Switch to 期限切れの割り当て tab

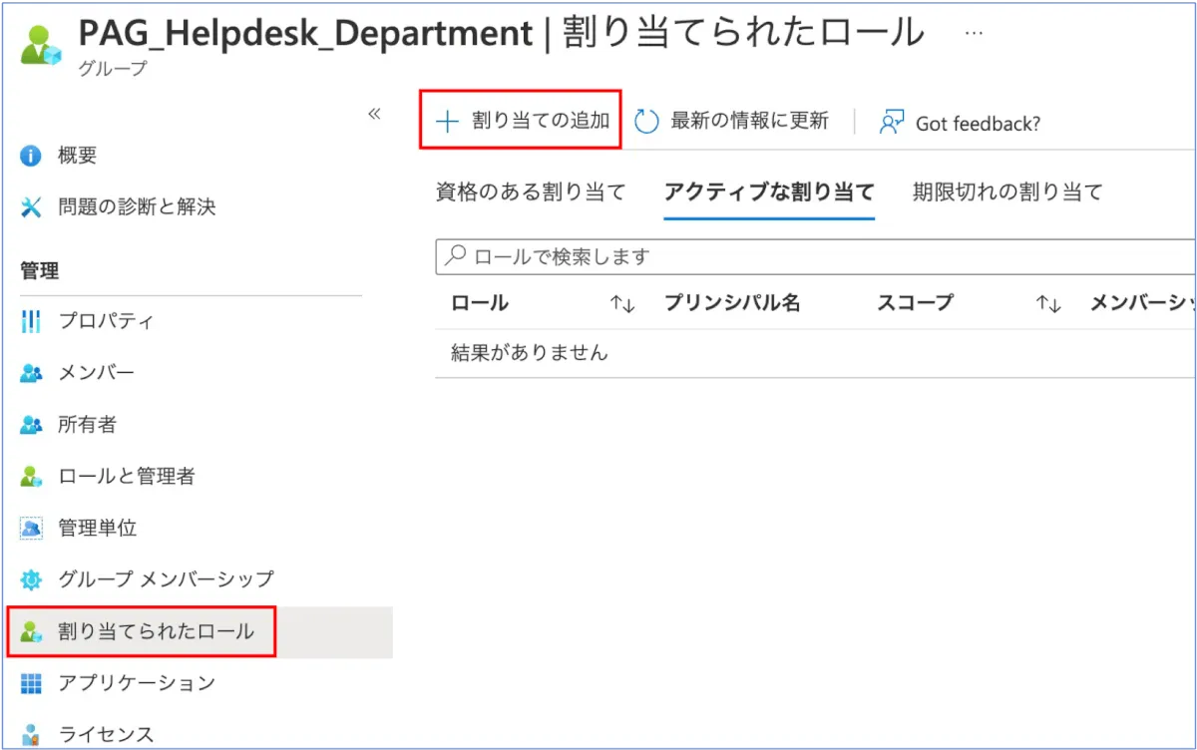(x=1007, y=191)
